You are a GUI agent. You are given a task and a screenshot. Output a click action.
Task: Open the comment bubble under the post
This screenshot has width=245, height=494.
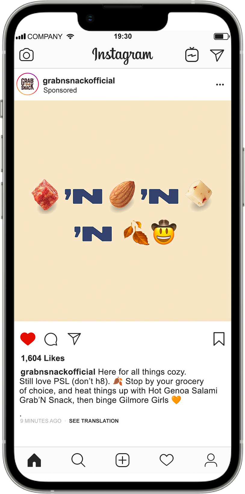tap(51, 339)
